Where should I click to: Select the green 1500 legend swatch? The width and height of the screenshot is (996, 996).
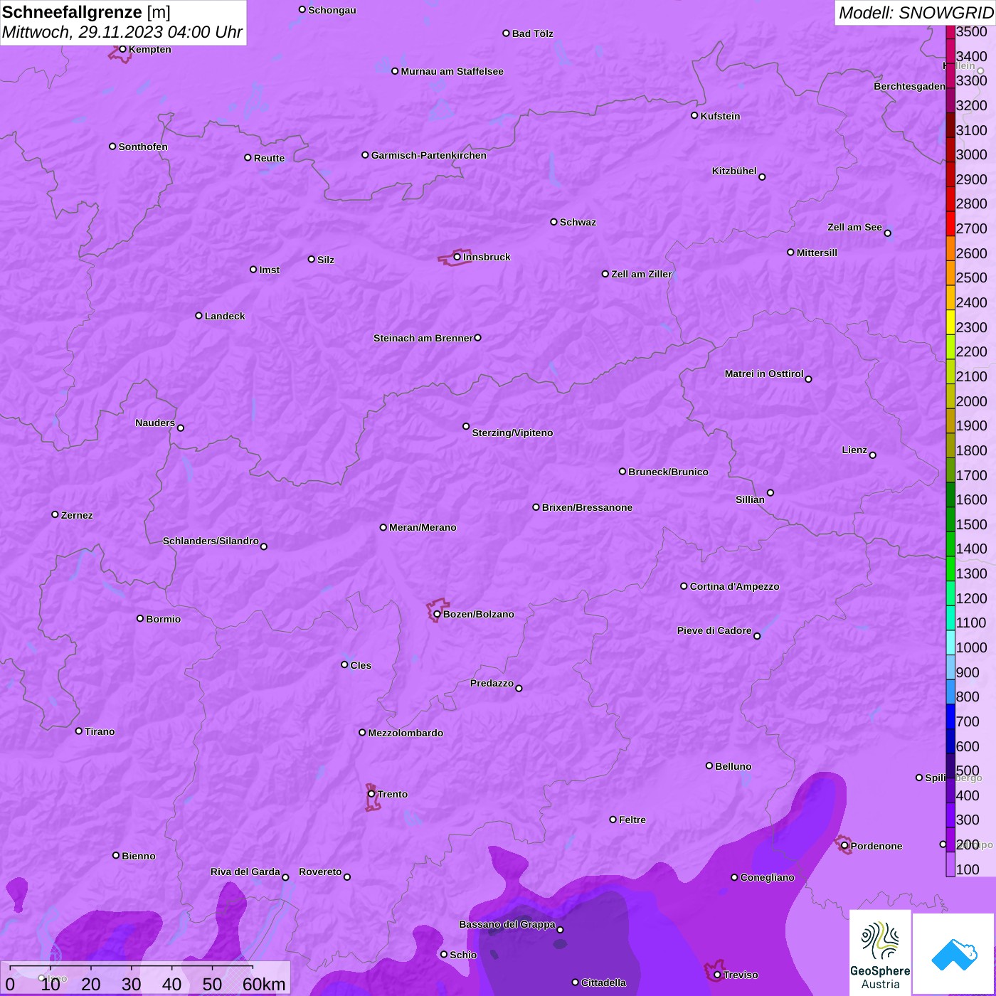950,519
